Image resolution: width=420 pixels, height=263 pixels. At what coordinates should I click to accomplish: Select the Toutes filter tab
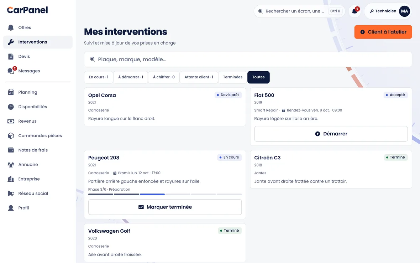click(258, 77)
